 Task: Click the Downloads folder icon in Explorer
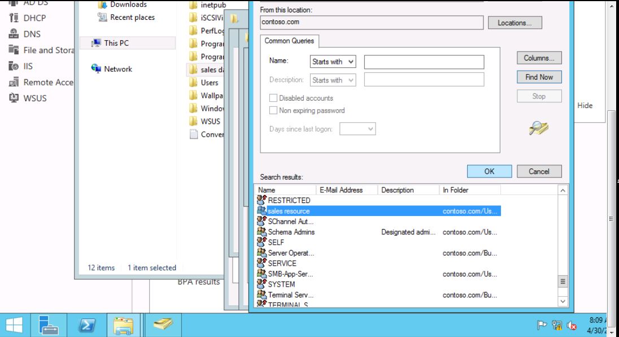click(x=103, y=5)
